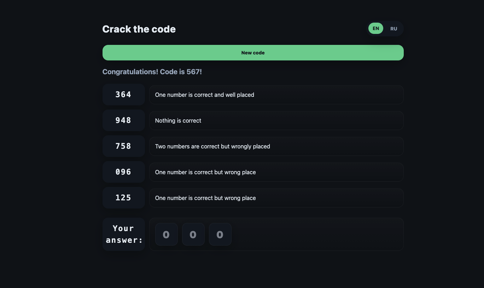
Task: Click the third answer digit box
Action: point(220,234)
